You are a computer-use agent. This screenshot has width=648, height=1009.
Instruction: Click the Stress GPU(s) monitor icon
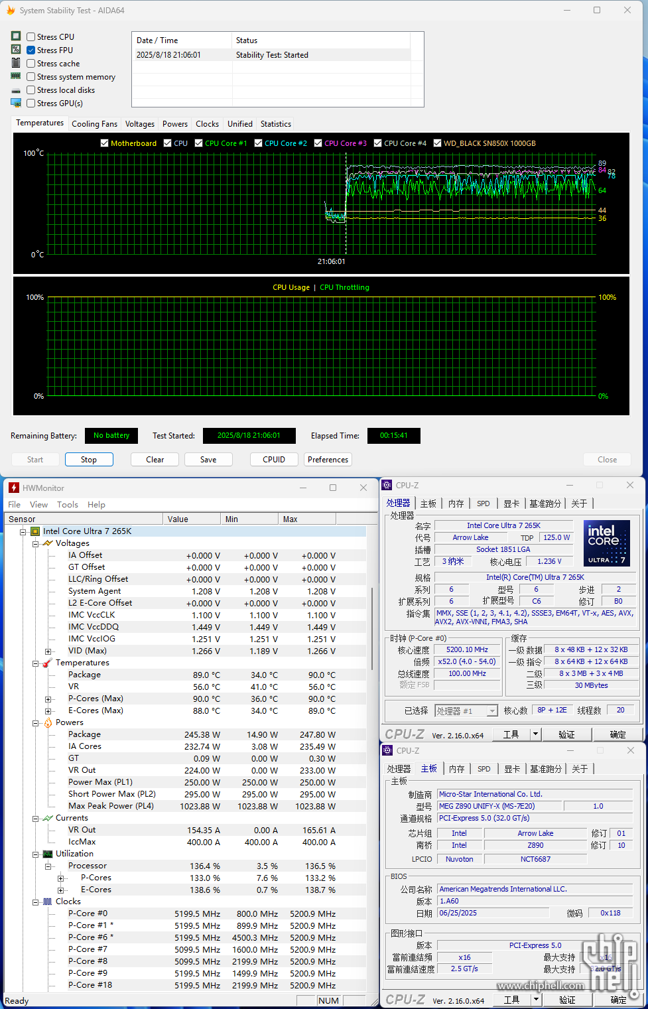point(16,103)
